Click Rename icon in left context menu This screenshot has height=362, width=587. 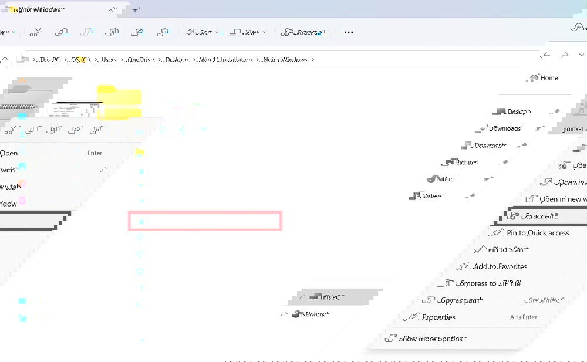point(54,130)
